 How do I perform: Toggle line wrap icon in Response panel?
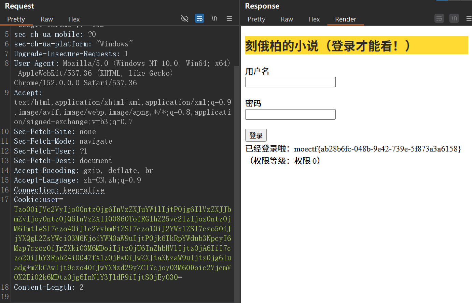click(439, 18)
